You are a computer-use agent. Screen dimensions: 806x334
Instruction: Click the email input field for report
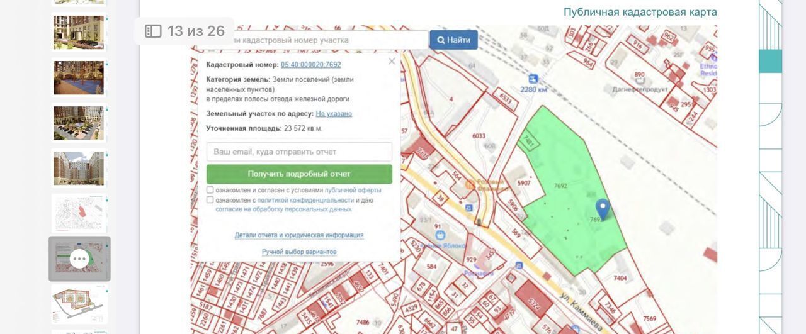[x=299, y=152]
